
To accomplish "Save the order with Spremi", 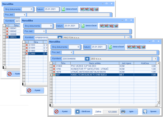I will (x=151, y=112).
